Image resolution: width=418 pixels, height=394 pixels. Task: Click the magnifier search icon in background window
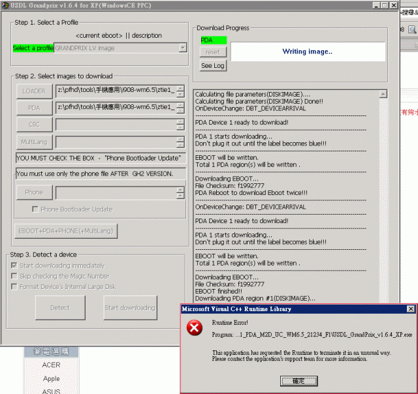click(x=412, y=29)
